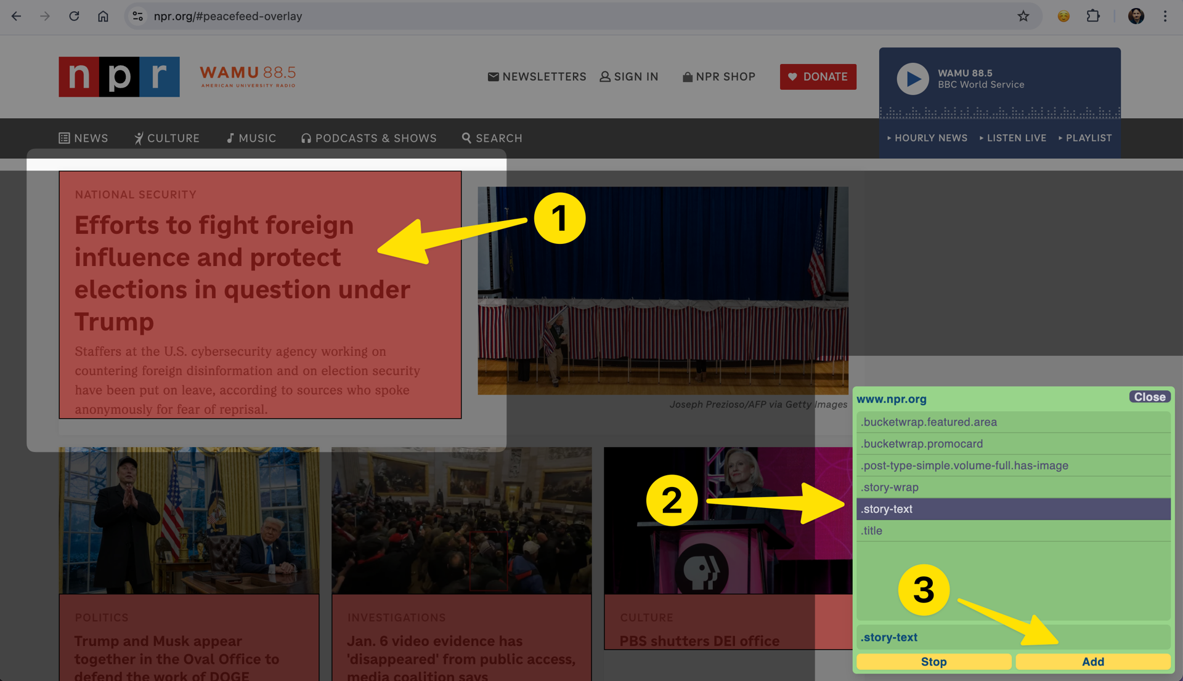Open the News menu
Image resolution: width=1183 pixels, height=681 pixels.
(83, 138)
